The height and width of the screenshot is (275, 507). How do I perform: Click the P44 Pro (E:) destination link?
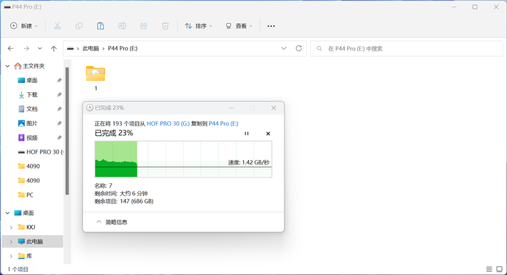click(x=224, y=123)
